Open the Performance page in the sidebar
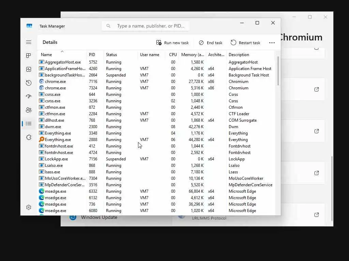 29,69
